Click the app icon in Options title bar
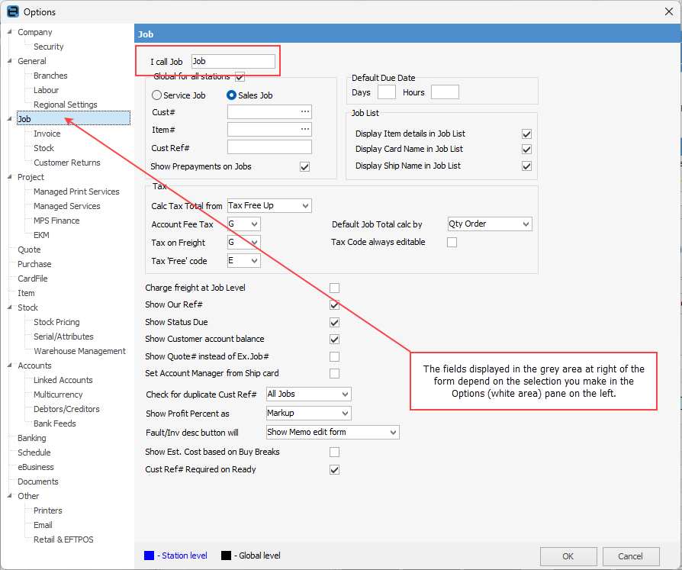The image size is (682, 570). click(13, 11)
